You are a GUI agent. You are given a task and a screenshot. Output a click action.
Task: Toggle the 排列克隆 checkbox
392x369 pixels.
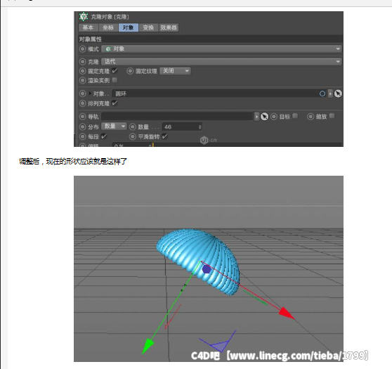[115, 103]
